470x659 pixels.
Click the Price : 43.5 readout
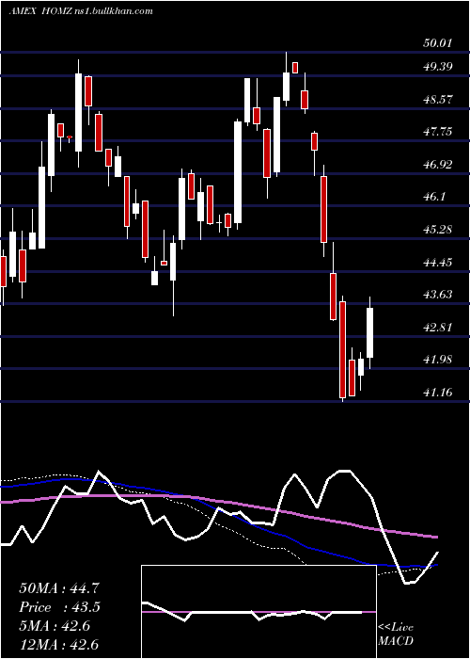click(60, 607)
